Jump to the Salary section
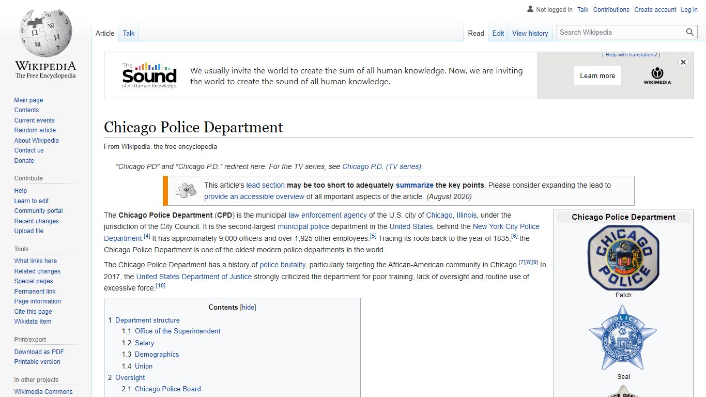 click(144, 343)
